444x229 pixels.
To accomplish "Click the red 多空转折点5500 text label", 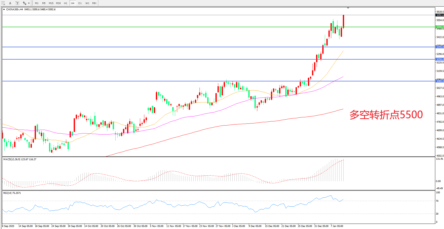I will 386,115.
